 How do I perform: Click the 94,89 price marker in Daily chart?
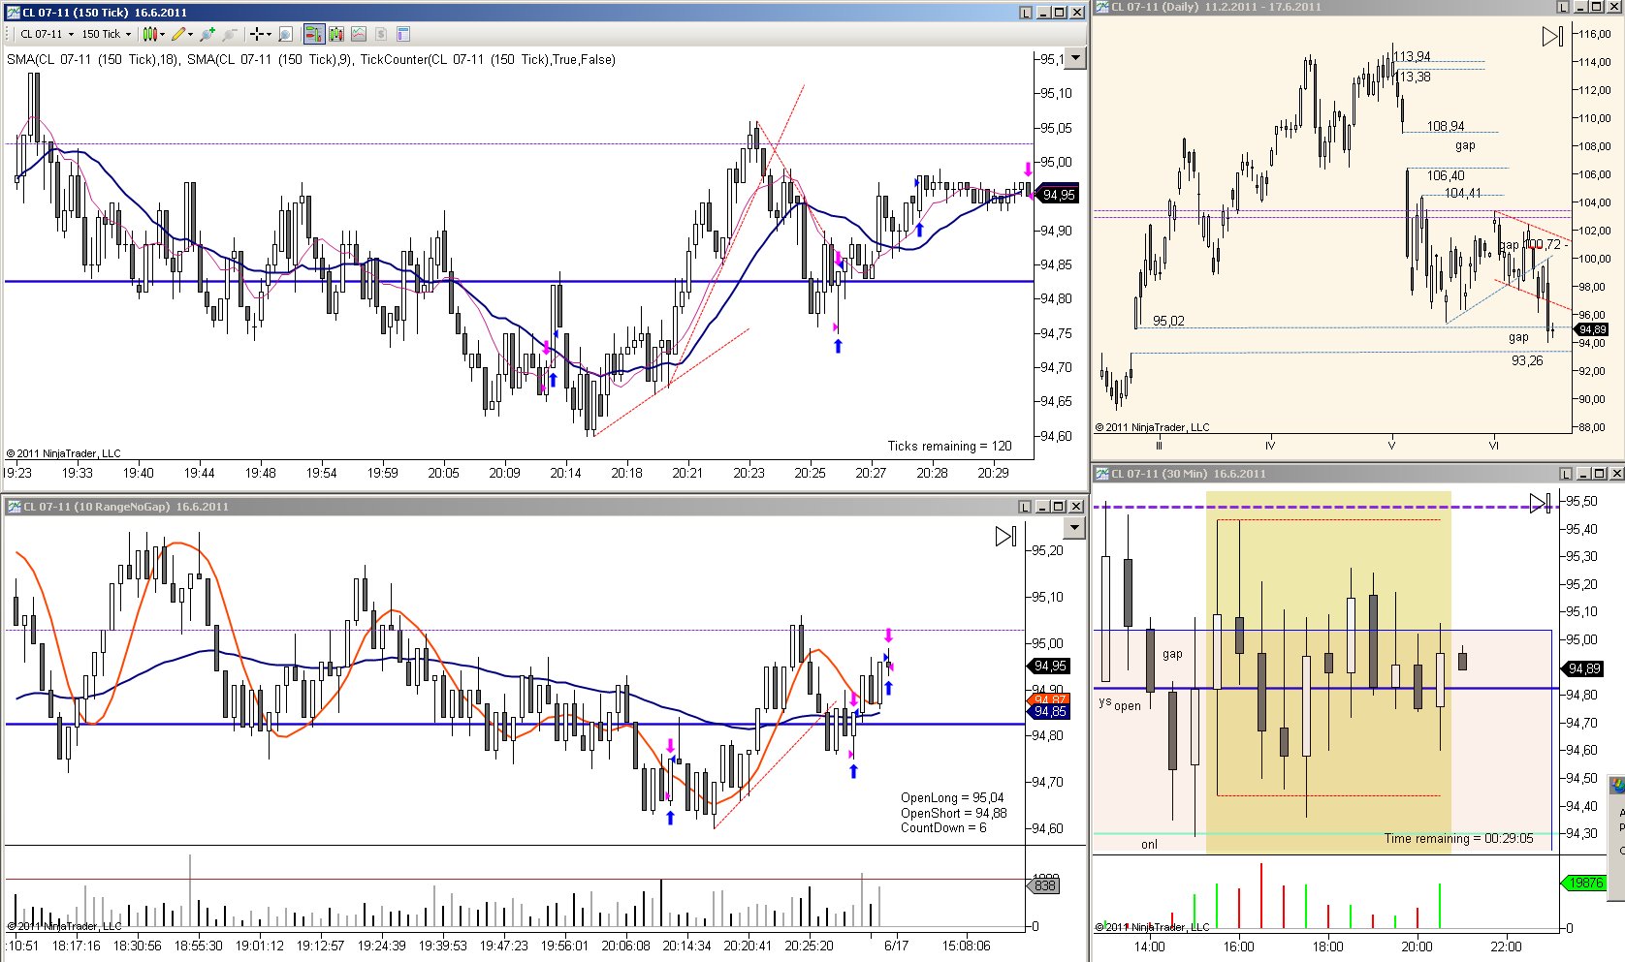[x=1591, y=329]
